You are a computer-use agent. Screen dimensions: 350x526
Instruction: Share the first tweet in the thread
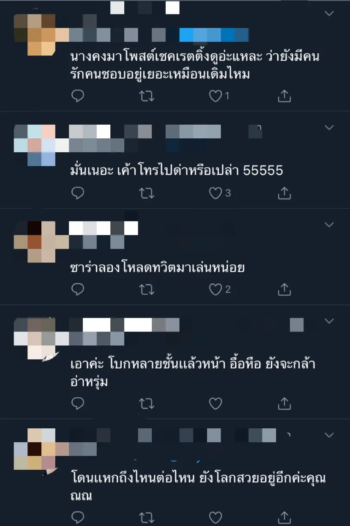click(x=284, y=96)
